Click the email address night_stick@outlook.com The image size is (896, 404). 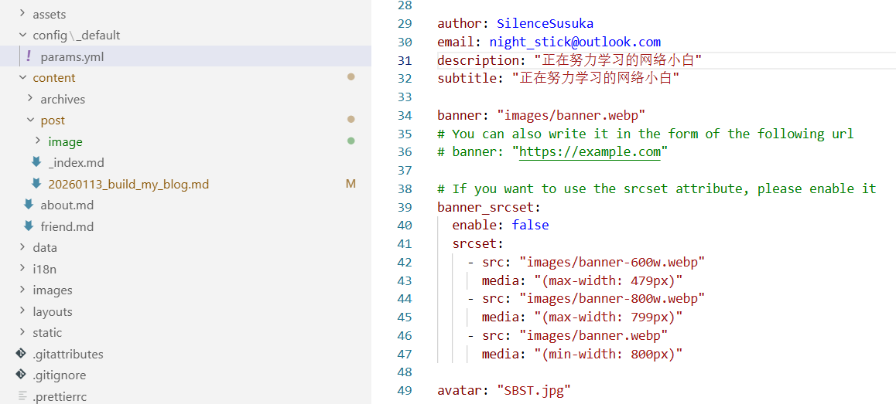(575, 42)
